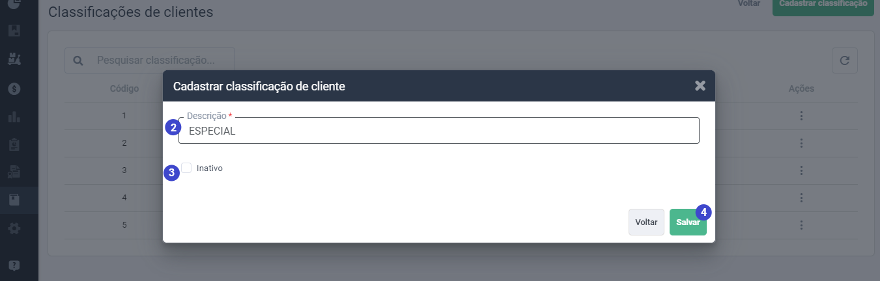
Task: Open actions menu for row code 1
Action: click(x=801, y=116)
